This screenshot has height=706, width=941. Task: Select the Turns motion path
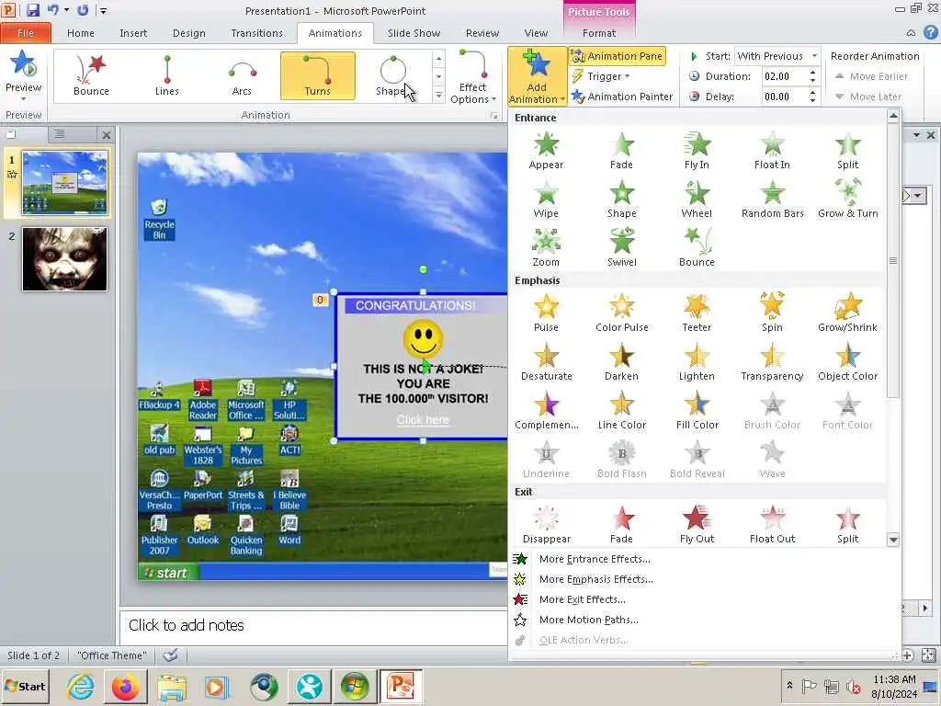[x=317, y=75]
